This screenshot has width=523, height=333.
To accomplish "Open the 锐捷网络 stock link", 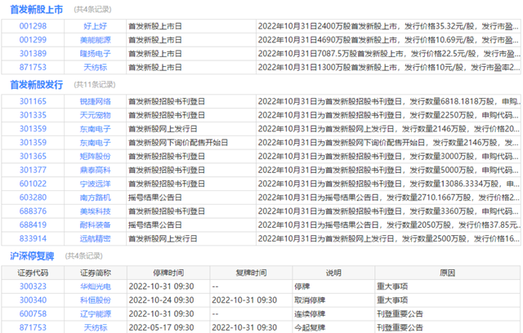I will click(95, 101).
